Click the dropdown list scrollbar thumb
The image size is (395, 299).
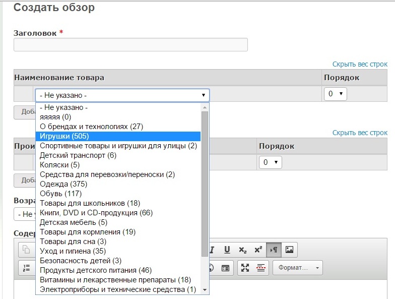click(x=205, y=184)
